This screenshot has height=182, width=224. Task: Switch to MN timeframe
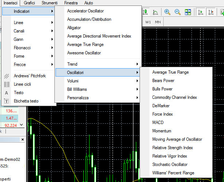point(158,22)
